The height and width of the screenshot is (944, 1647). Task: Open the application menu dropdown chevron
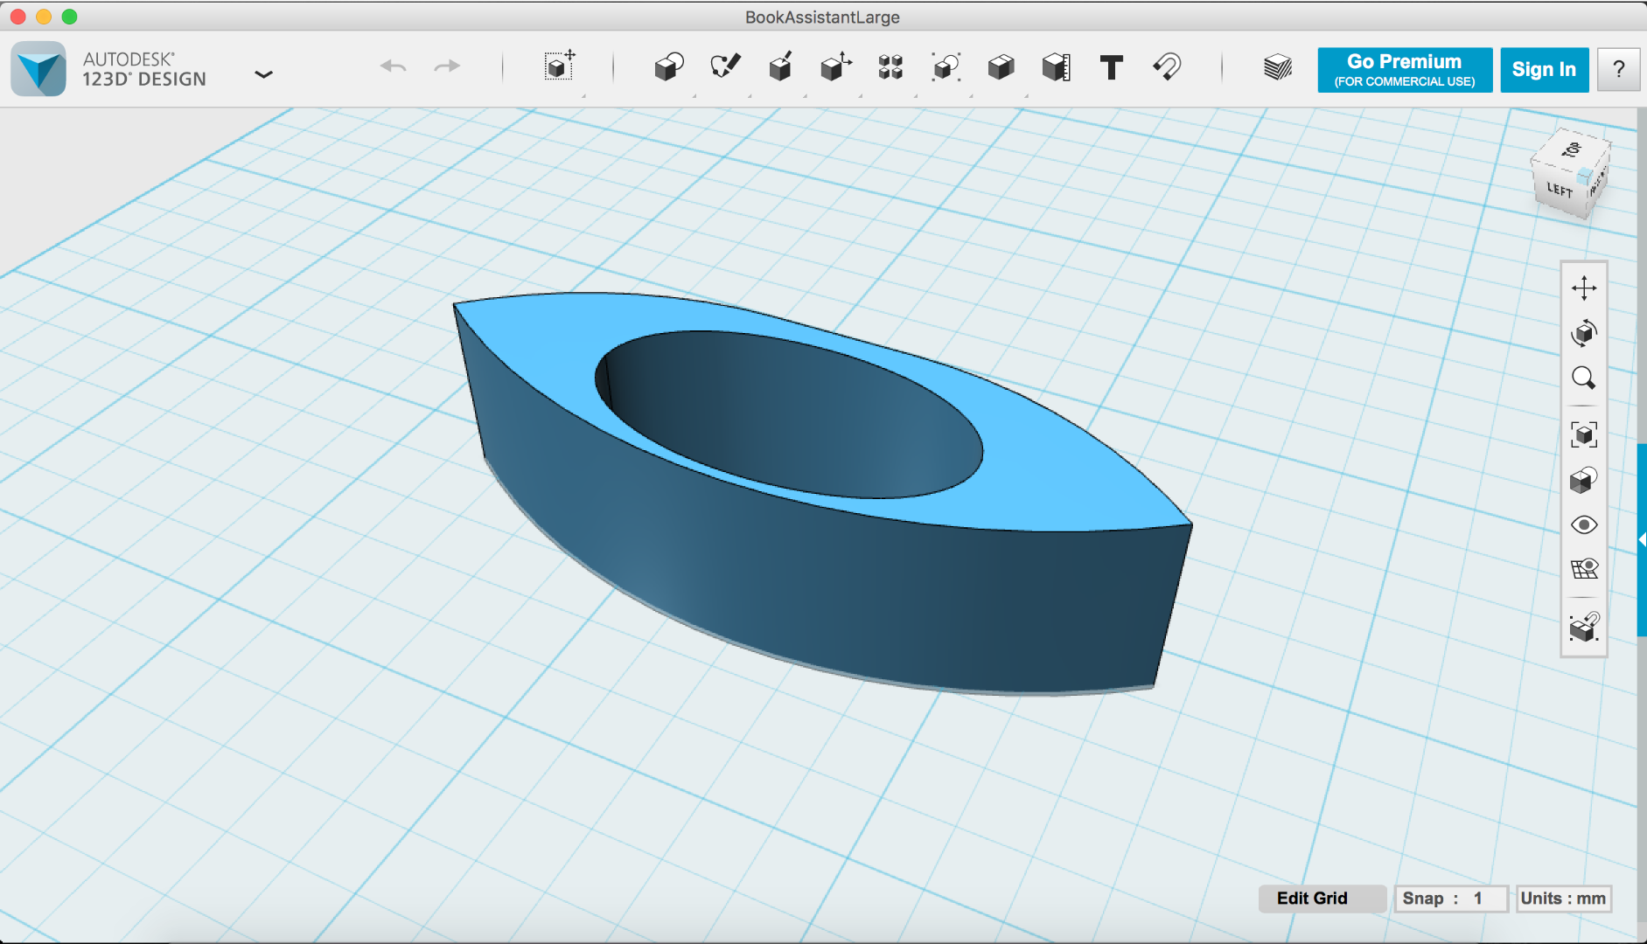263,74
